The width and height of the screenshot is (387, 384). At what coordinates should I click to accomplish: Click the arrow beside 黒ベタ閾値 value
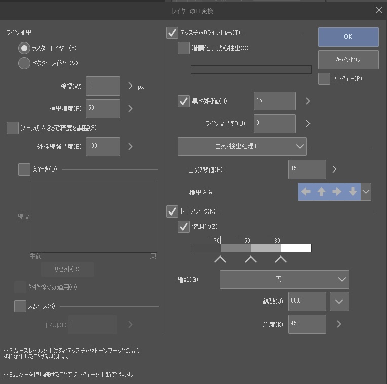[x=307, y=101]
